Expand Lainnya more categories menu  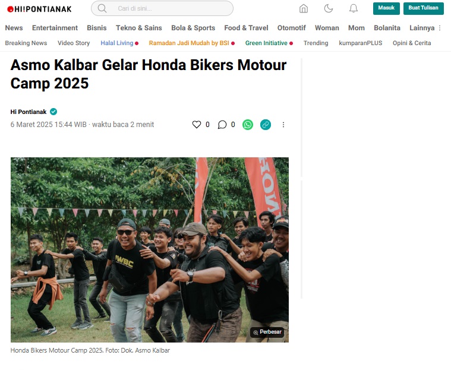tap(425, 28)
